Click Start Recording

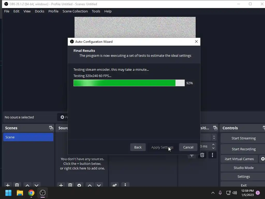pyautogui.click(x=243, y=149)
